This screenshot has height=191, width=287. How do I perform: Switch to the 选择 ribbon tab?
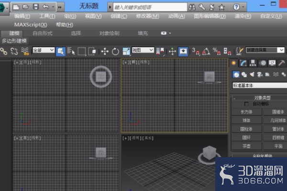[x=76, y=33]
